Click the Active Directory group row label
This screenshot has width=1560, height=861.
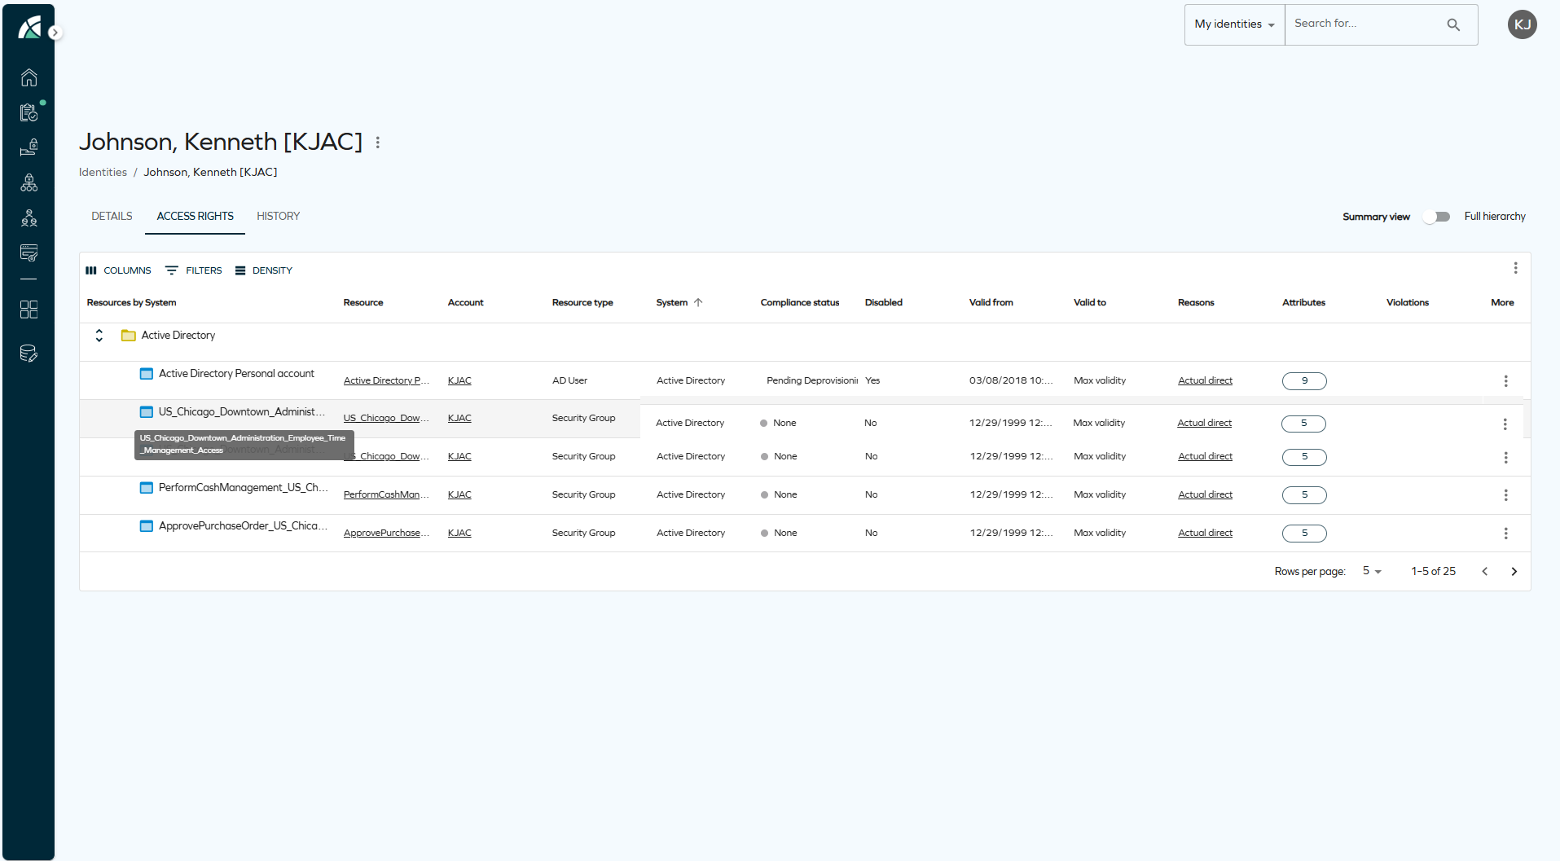[x=178, y=336]
